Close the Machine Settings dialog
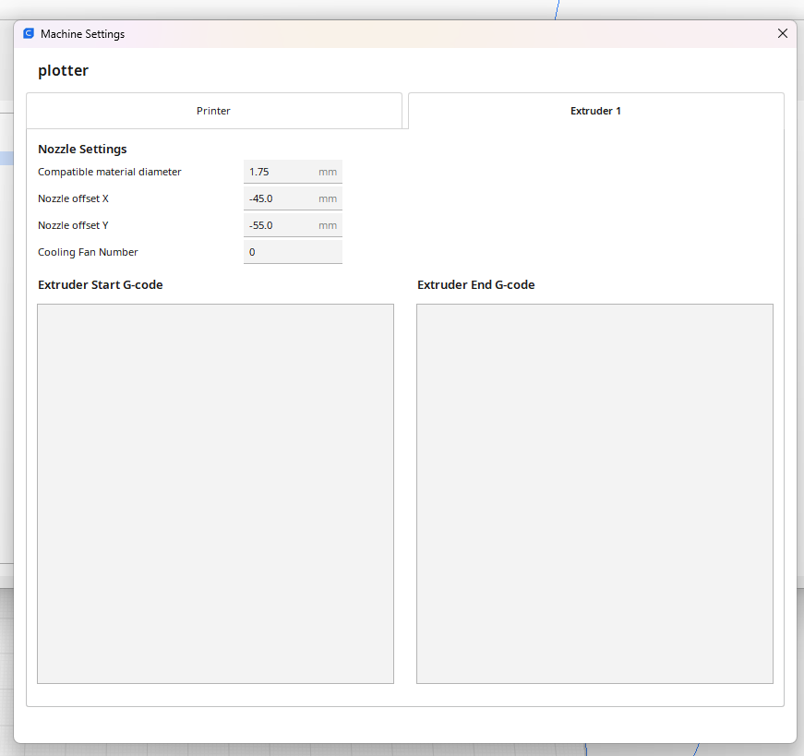This screenshot has height=756, width=804. point(783,34)
